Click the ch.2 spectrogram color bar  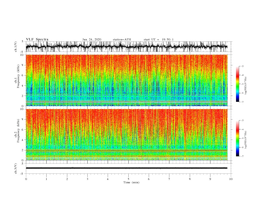point(237,138)
